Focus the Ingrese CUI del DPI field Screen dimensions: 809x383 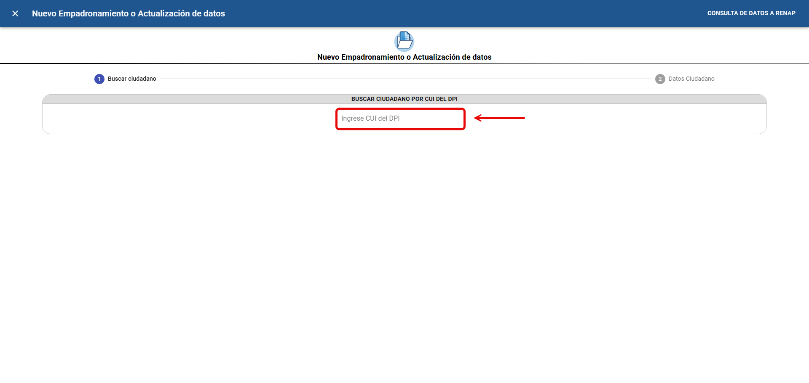pos(400,119)
